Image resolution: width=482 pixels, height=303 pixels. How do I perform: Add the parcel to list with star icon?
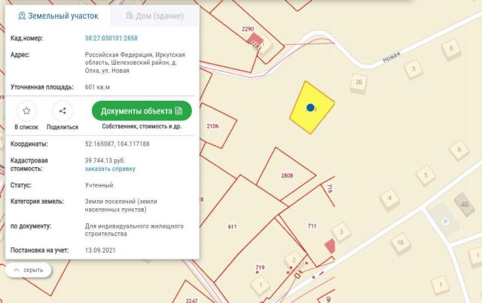point(26,111)
